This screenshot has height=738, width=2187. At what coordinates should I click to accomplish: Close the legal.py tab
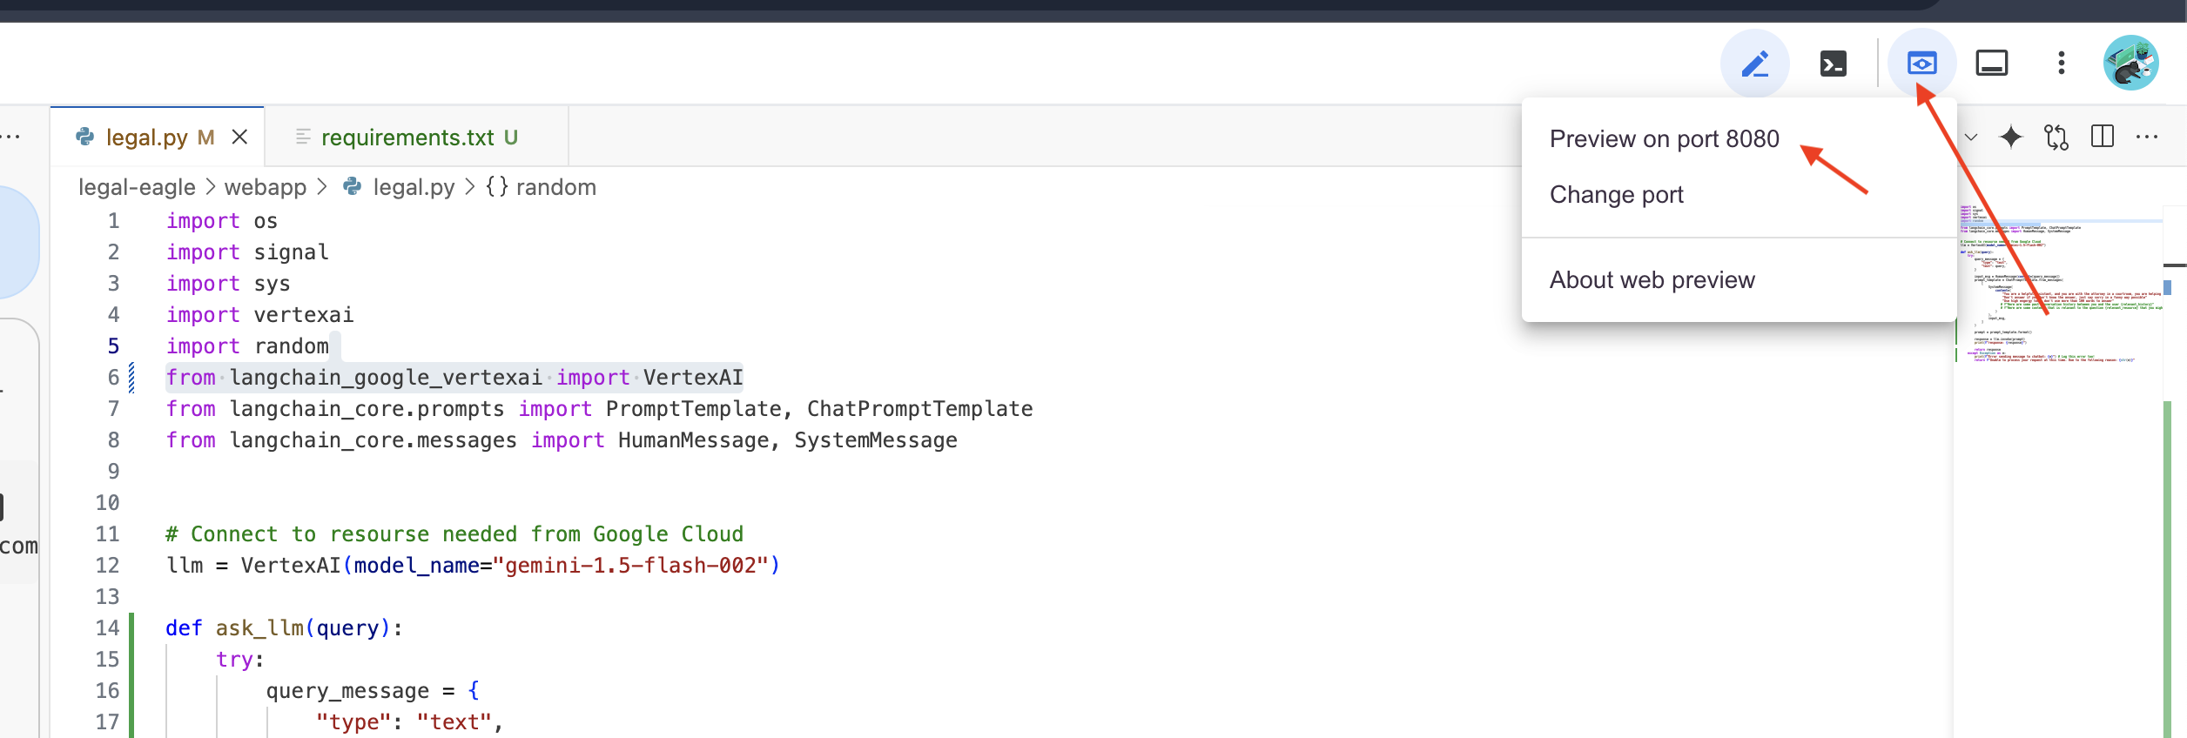tap(240, 138)
